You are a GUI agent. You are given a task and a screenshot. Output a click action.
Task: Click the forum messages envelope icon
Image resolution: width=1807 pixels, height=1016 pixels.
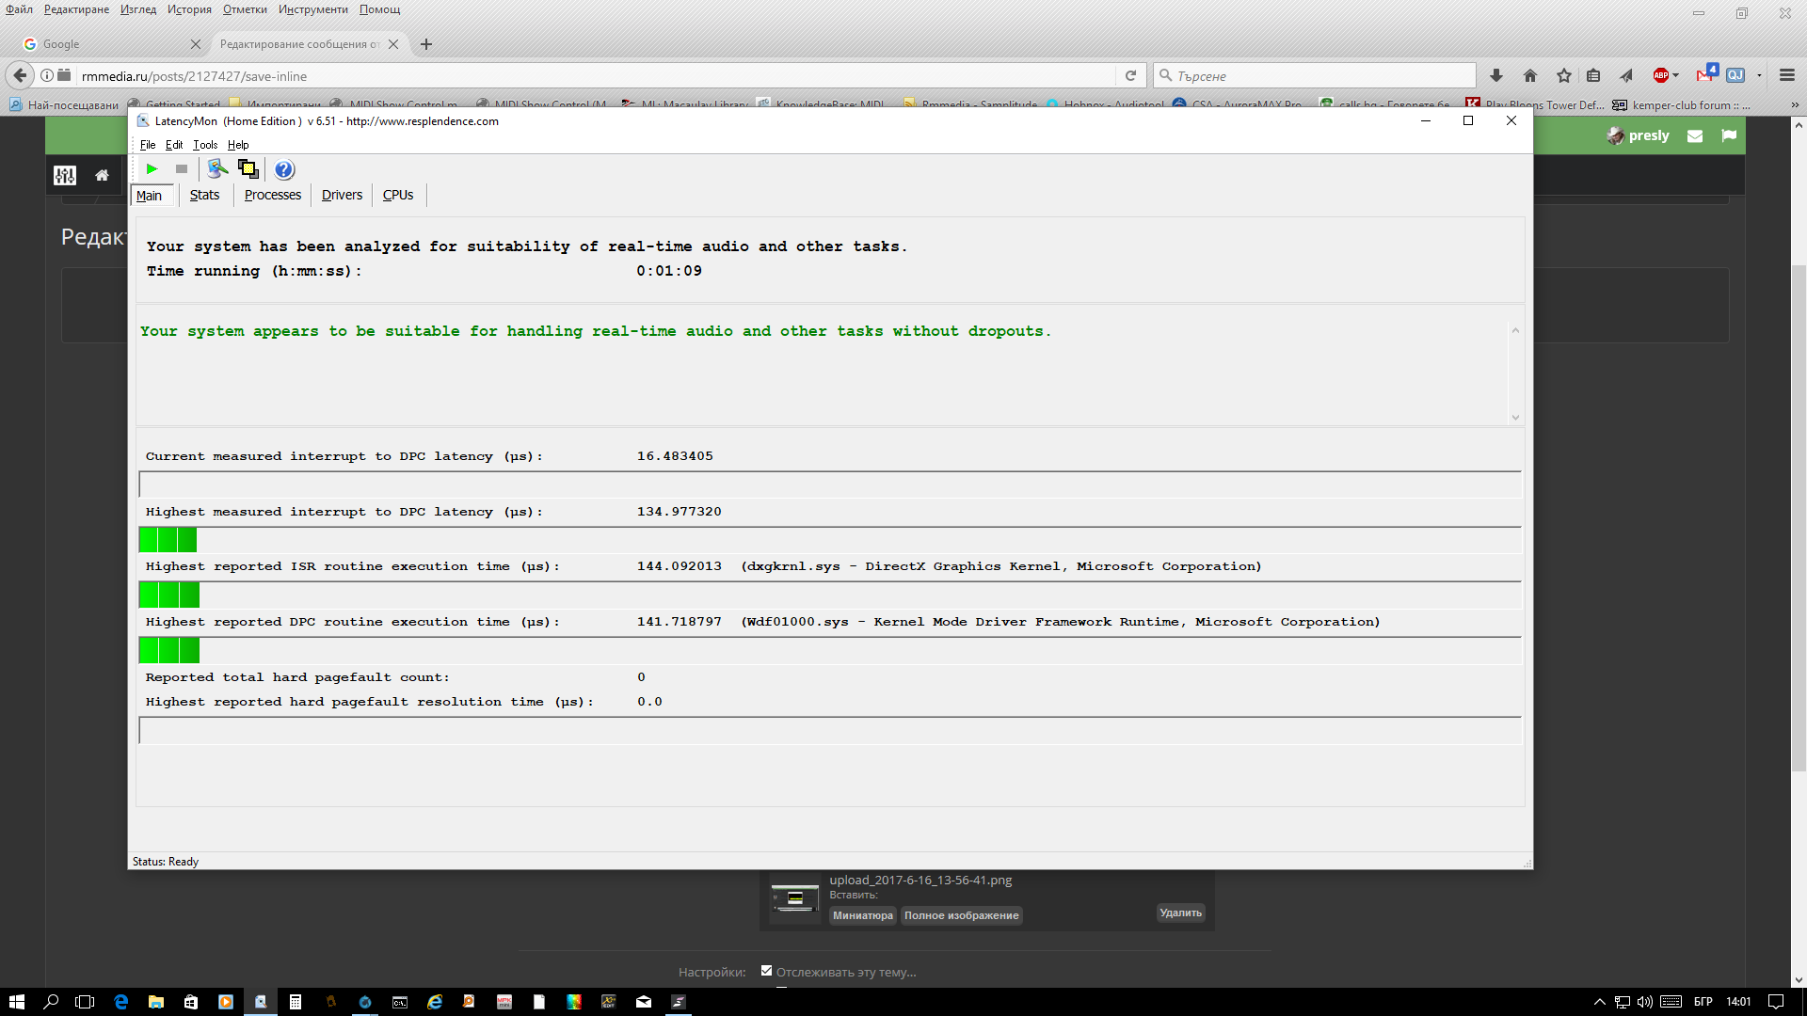[x=1695, y=135]
